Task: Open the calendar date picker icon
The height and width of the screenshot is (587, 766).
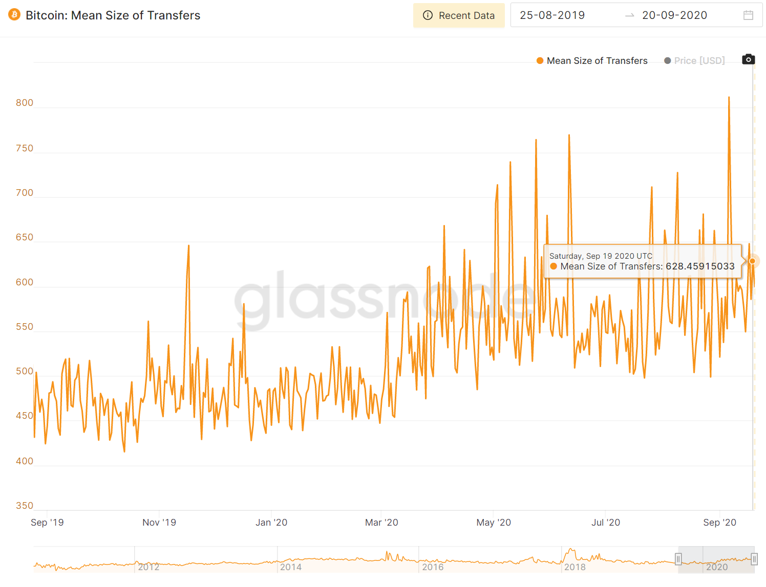Action: coord(748,15)
